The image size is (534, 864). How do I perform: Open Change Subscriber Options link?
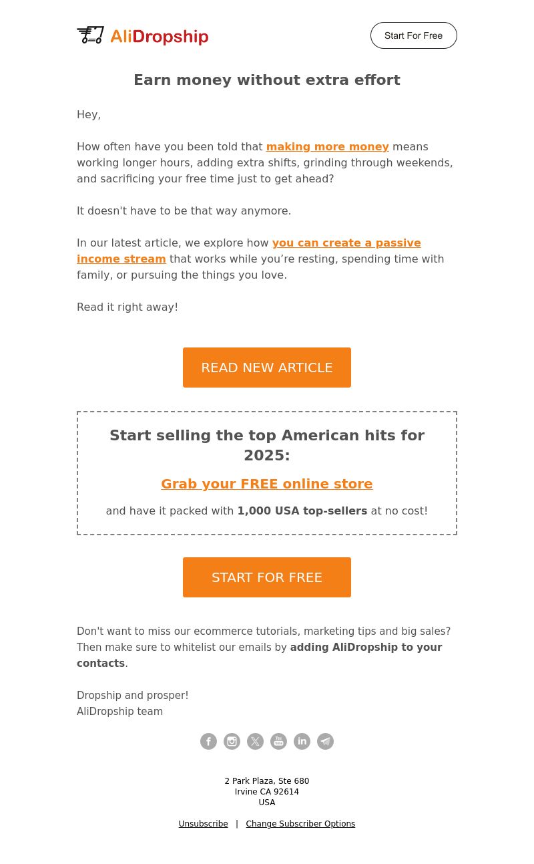300,824
